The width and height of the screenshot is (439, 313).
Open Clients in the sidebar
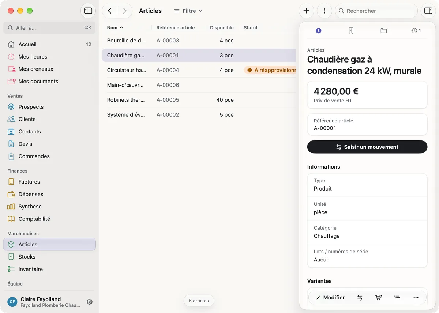click(49, 119)
